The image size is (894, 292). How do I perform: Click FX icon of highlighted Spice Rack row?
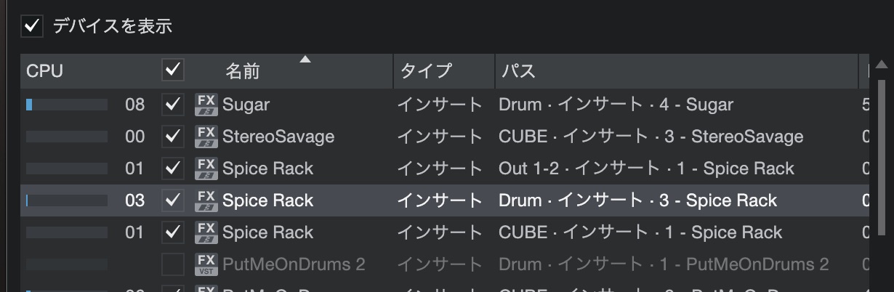tap(207, 200)
